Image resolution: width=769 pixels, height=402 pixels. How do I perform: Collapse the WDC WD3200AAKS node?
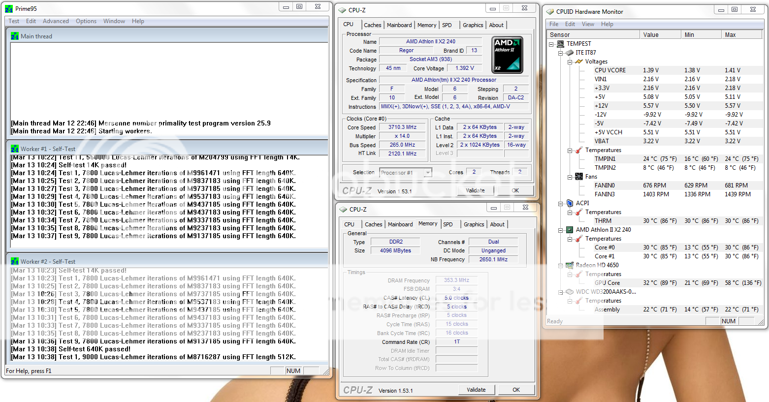(x=560, y=292)
